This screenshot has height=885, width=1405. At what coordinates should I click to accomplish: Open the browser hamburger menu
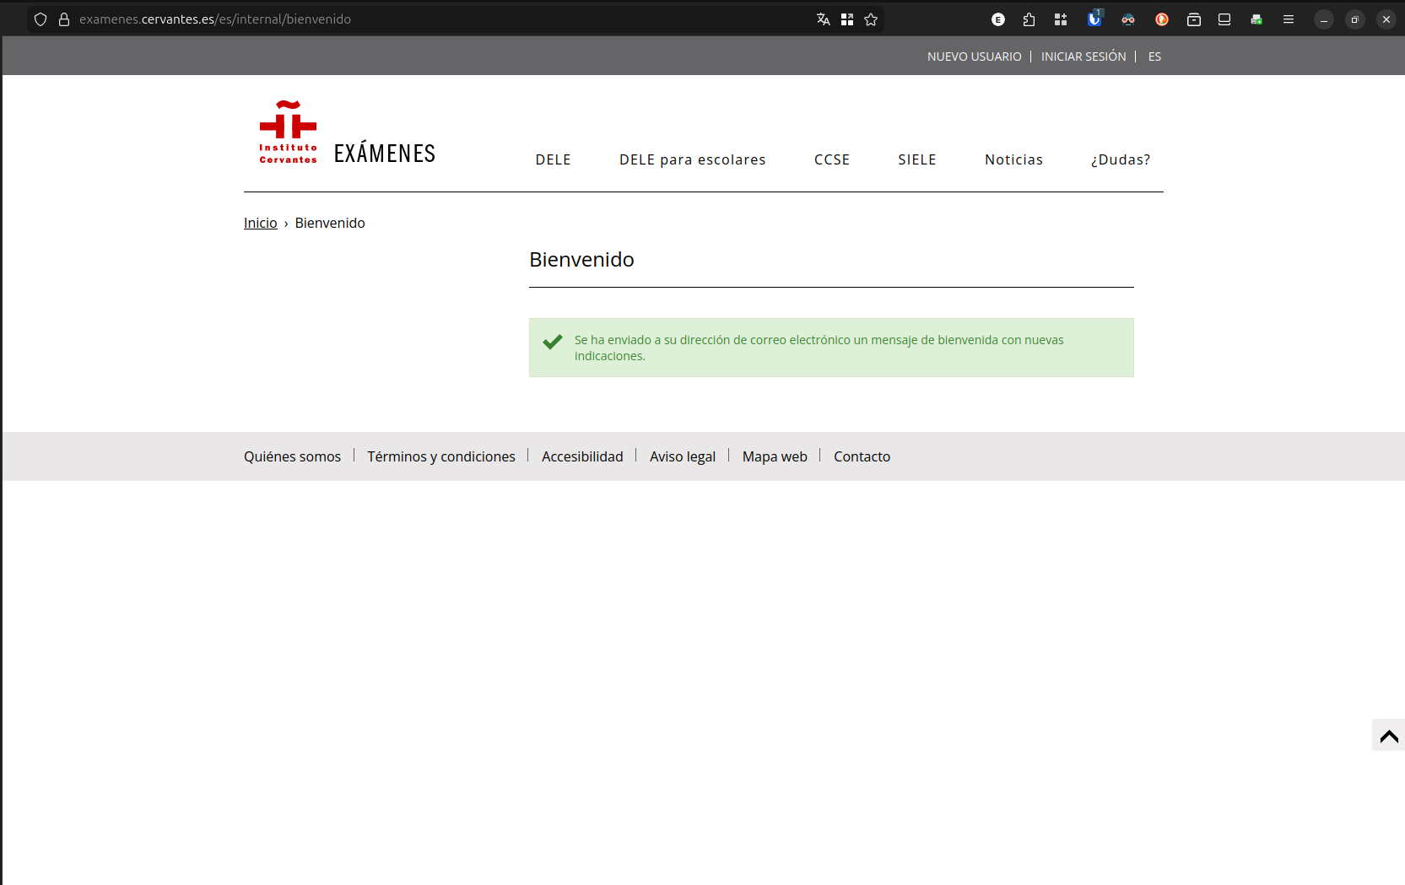[x=1289, y=19]
